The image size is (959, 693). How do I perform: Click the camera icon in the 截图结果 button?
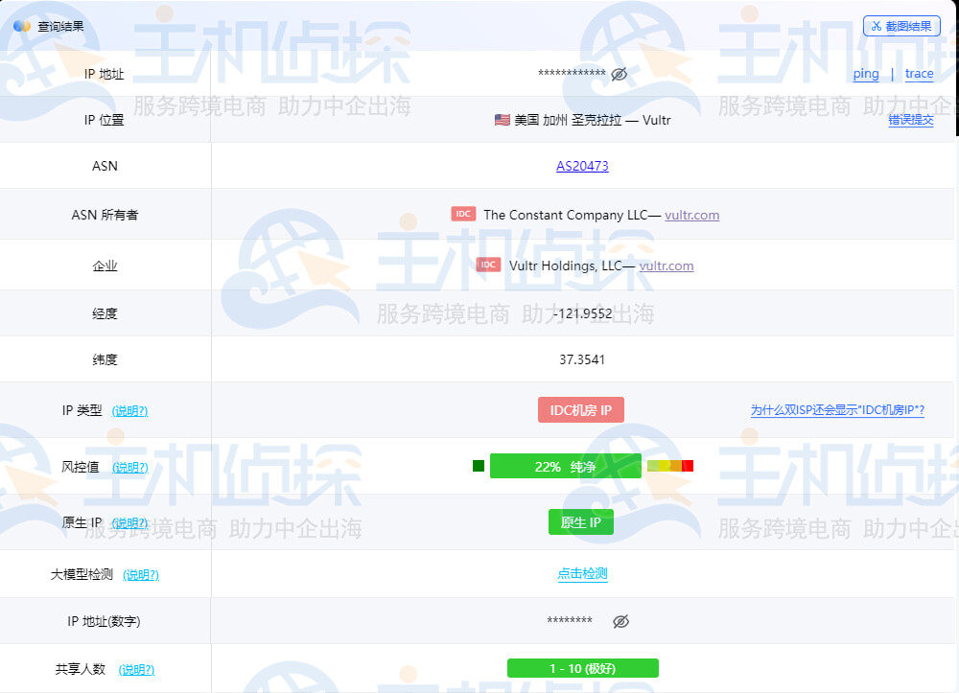tap(876, 25)
